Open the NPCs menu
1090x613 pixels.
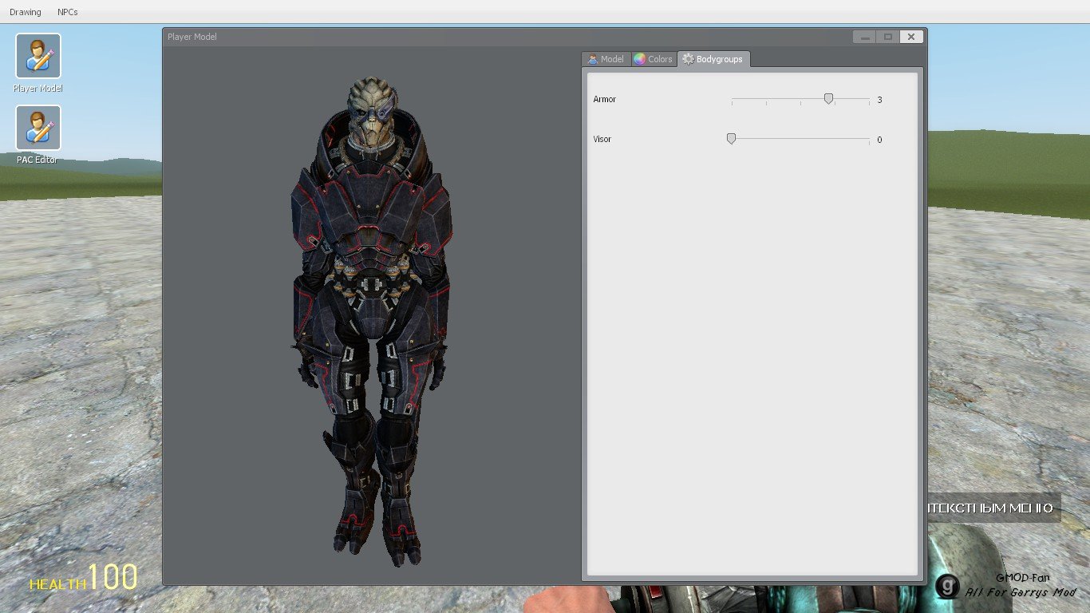[68, 12]
